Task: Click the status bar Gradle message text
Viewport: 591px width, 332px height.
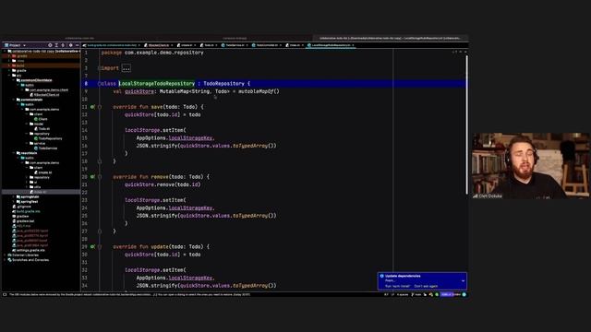Action: [129, 295]
